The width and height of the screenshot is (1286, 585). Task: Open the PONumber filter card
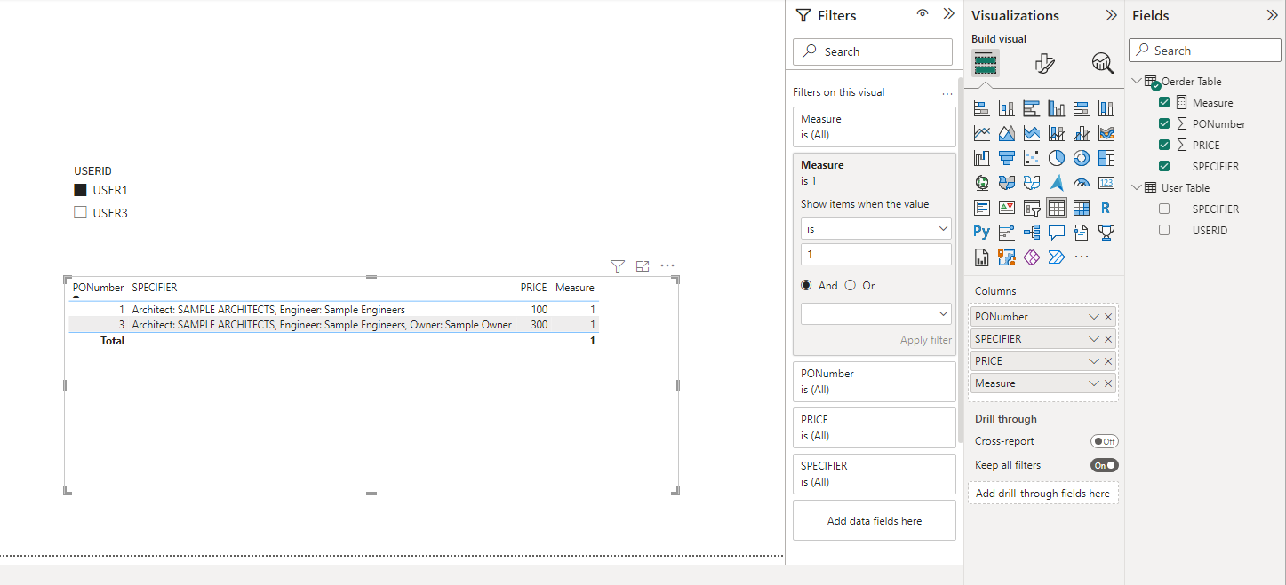(x=875, y=382)
